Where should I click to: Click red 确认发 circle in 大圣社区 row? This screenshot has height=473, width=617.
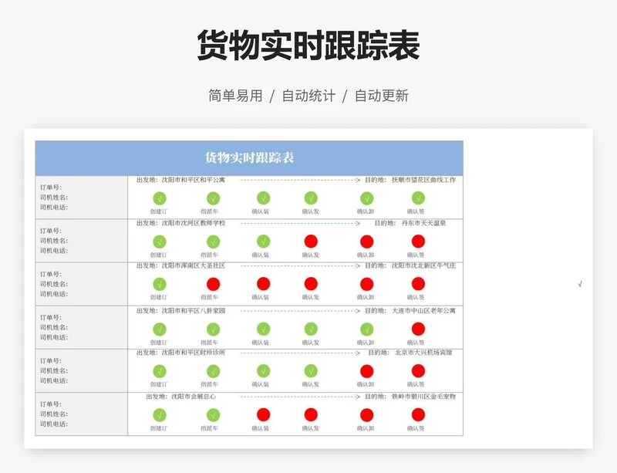pyautogui.click(x=311, y=284)
